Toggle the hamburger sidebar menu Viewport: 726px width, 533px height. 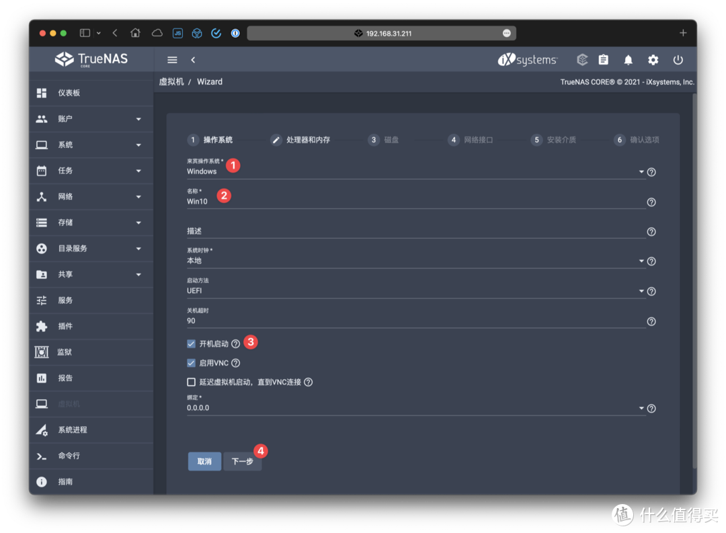(172, 60)
